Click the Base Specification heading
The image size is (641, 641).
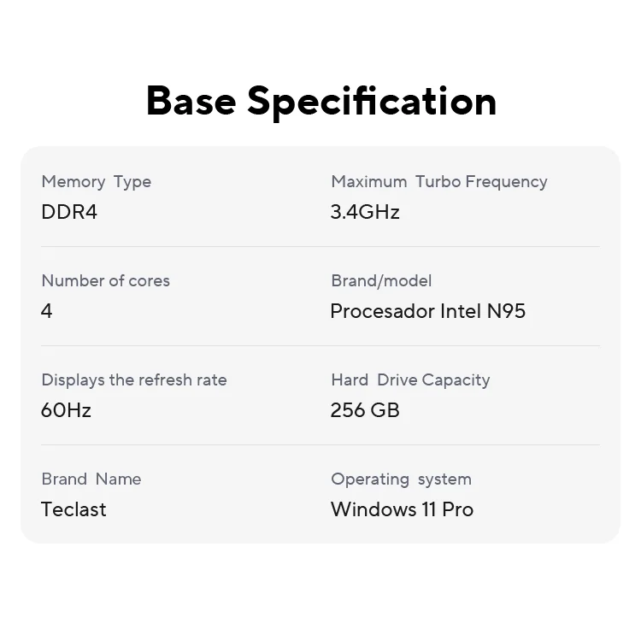[320, 100]
